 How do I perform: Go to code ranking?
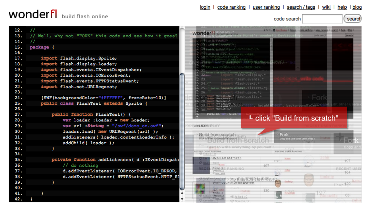231,7
